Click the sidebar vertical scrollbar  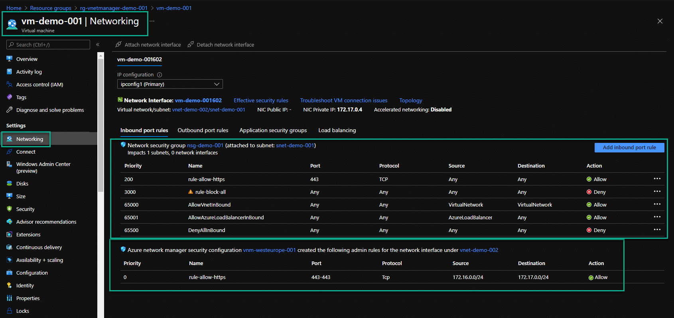(101, 125)
